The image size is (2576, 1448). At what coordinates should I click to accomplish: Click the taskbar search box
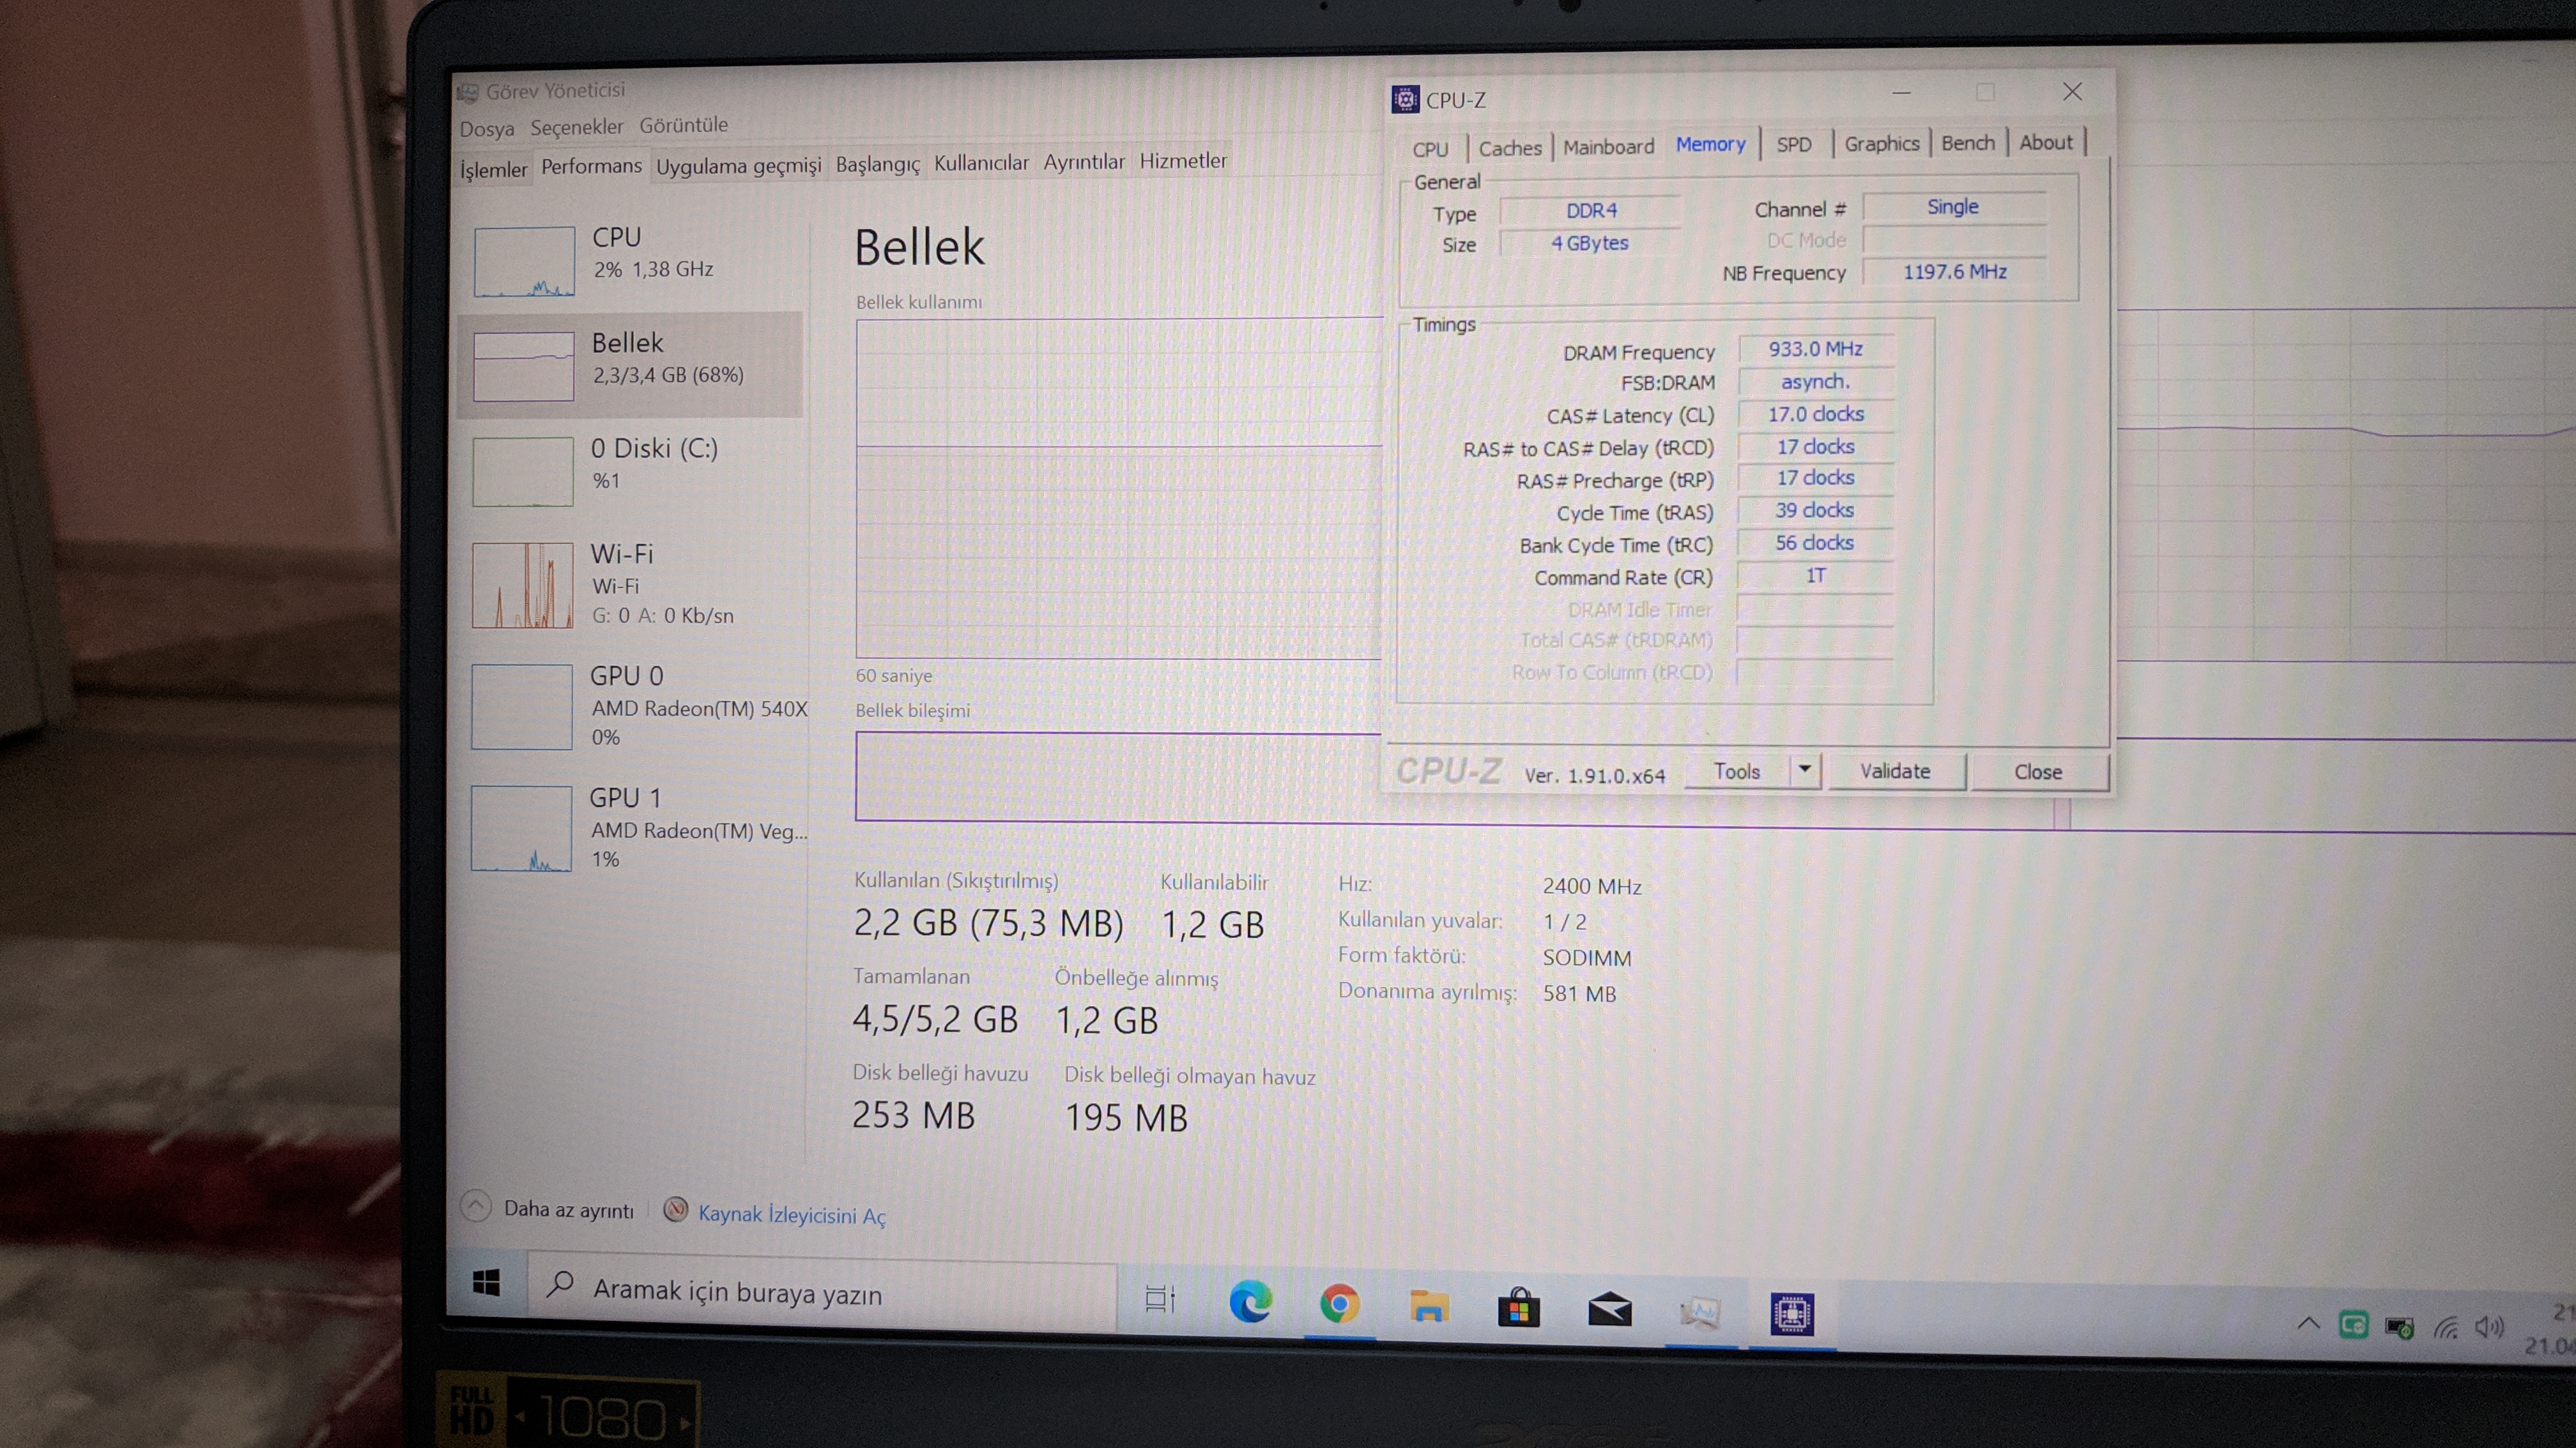point(822,1292)
